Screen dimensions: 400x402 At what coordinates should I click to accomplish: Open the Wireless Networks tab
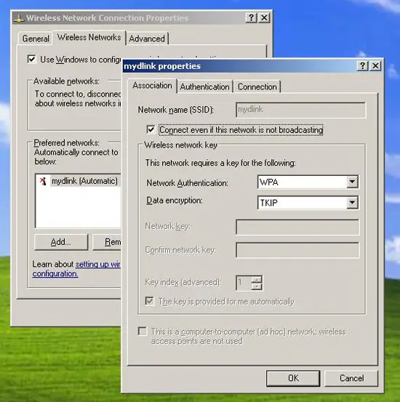[89, 37]
